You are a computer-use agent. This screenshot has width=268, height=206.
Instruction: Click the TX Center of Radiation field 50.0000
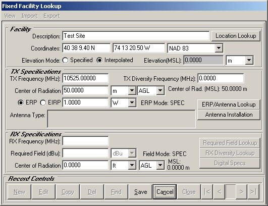click(85, 90)
